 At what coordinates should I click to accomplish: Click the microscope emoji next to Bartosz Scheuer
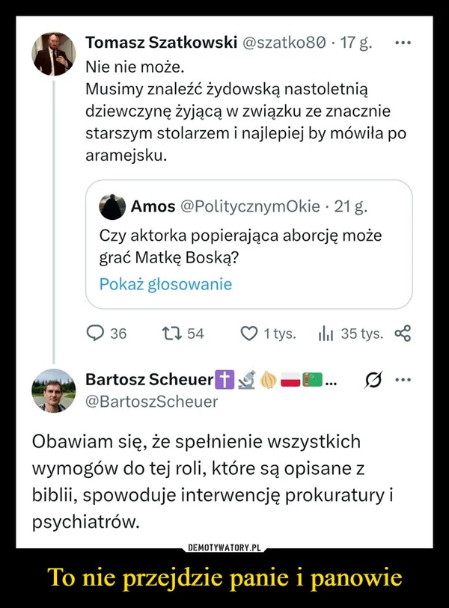(x=245, y=380)
